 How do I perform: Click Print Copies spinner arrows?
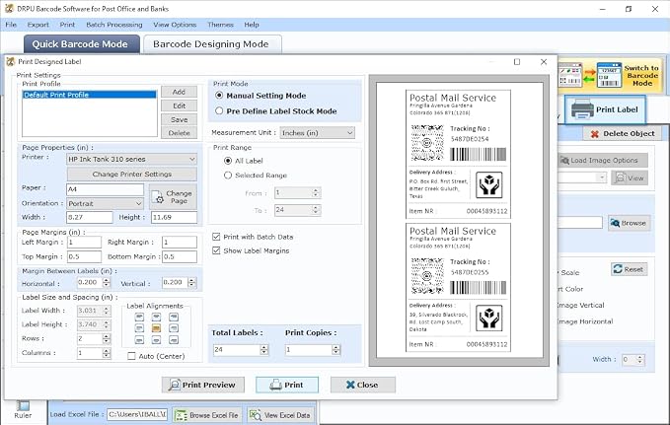click(x=335, y=350)
